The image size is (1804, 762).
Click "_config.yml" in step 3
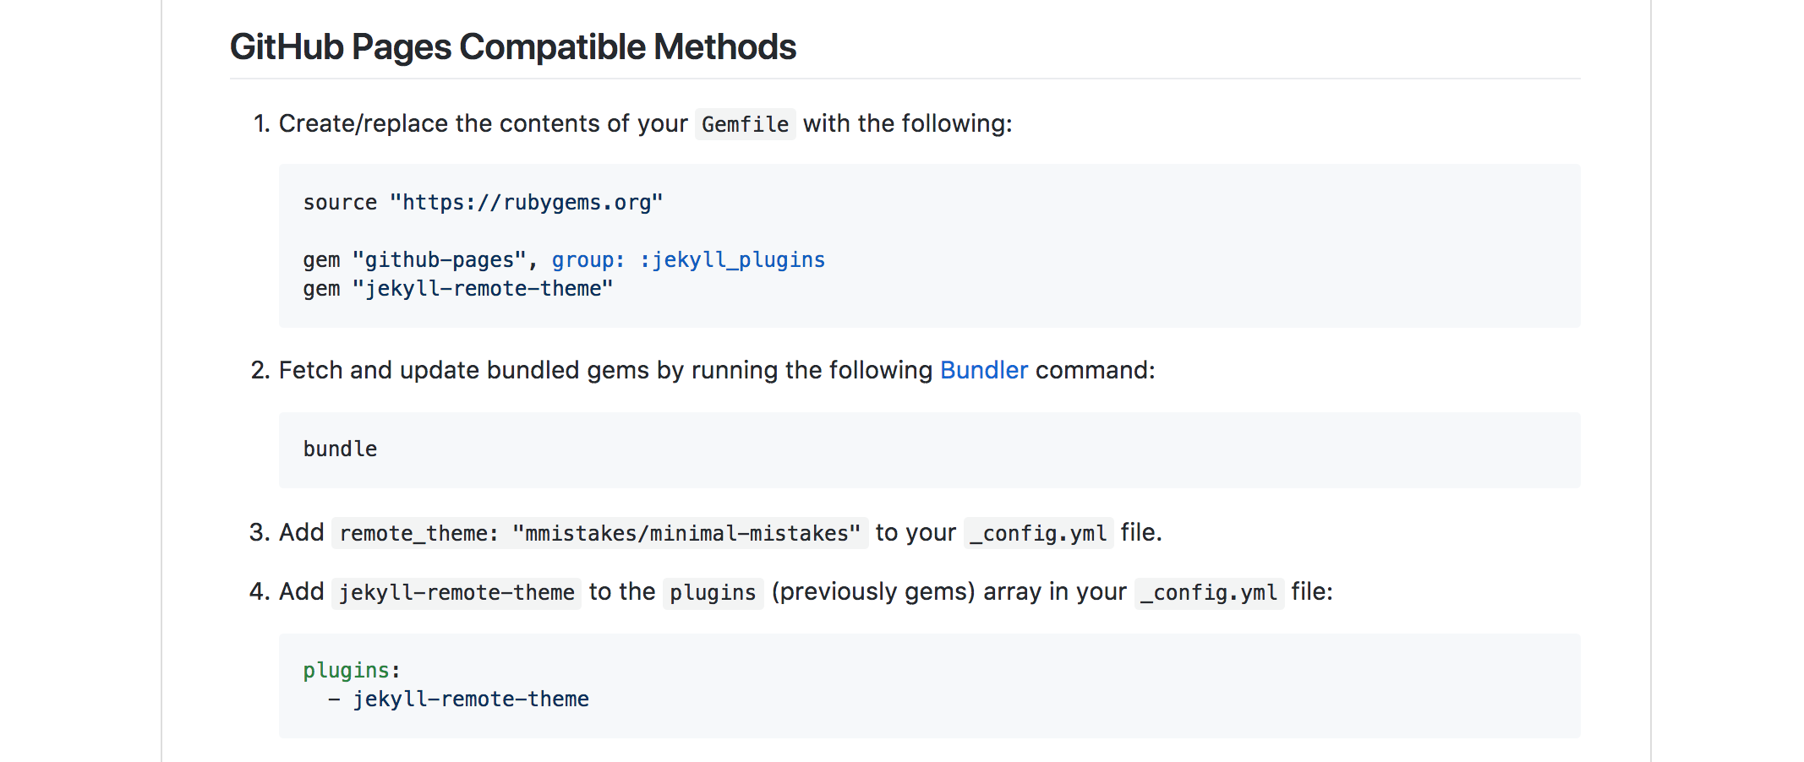click(1038, 533)
